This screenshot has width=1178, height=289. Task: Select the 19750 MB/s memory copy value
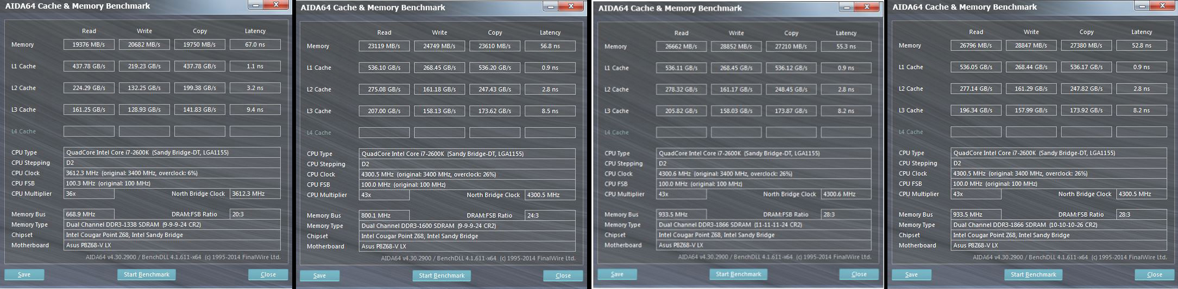pos(200,44)
